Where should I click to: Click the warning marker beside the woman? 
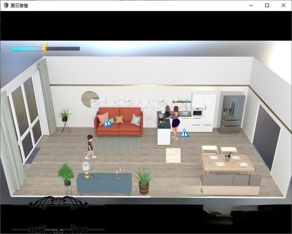click(184, 133)
